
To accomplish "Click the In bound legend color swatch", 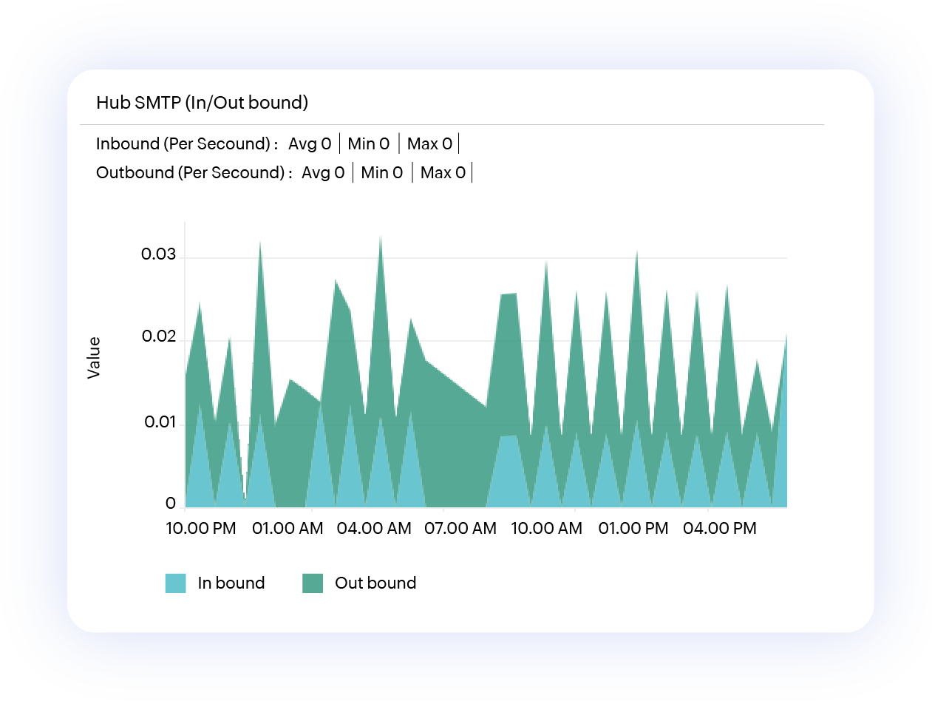I will coord(175,583).
